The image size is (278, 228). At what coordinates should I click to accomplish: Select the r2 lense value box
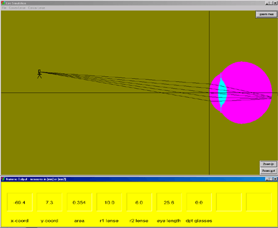click(x=139, y=203)
